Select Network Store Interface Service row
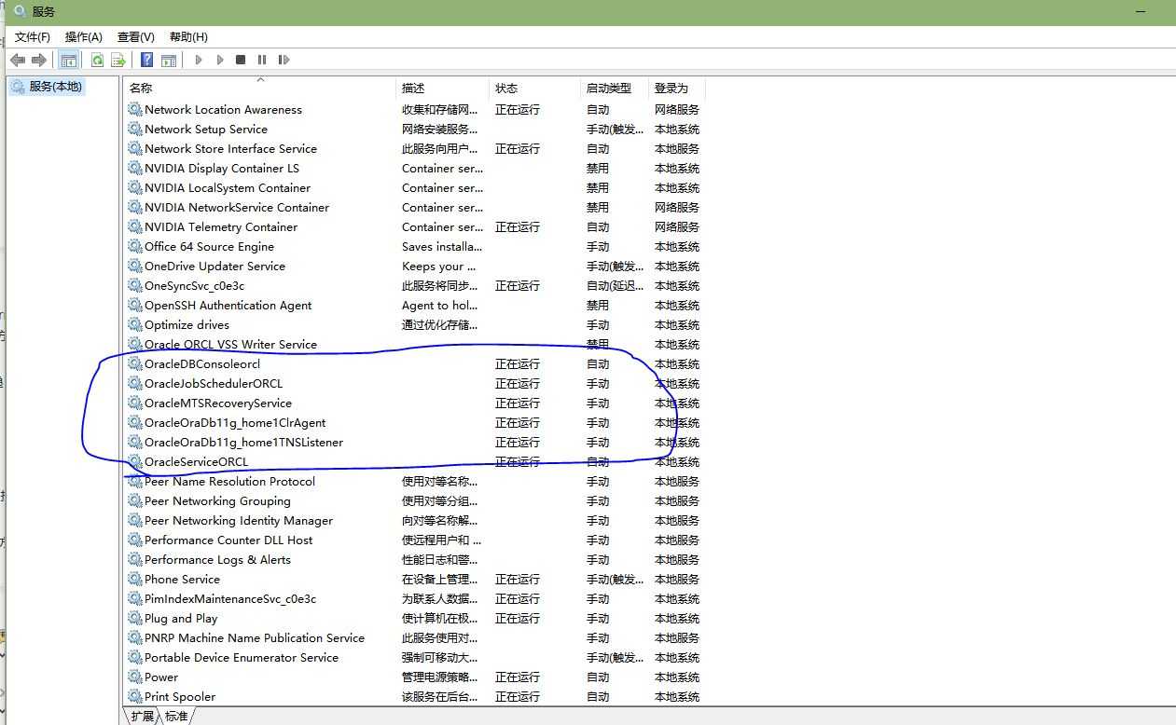This screenshot has width=1176, height=725. tap(415, 148)
